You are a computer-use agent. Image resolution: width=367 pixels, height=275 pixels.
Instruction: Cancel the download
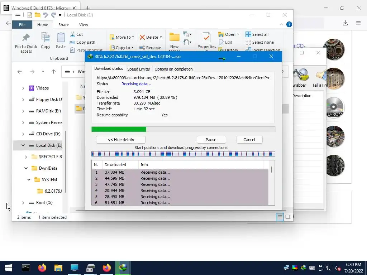click(249, 140)
